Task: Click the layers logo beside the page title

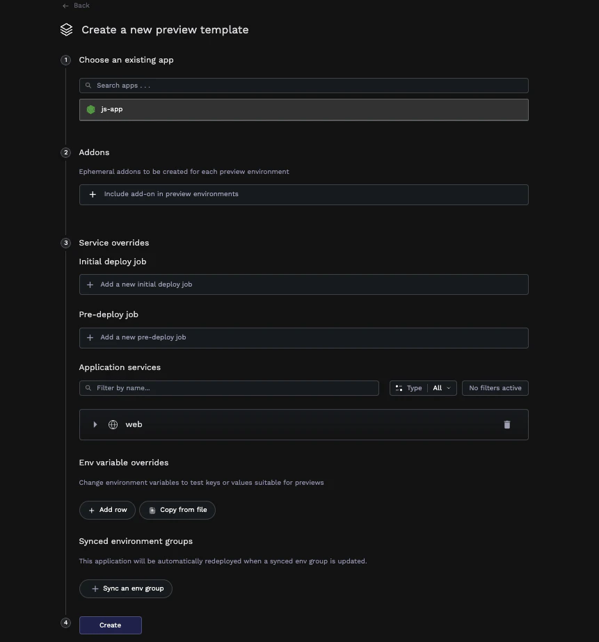Action: pyautogui.click(x=66, y=29)
